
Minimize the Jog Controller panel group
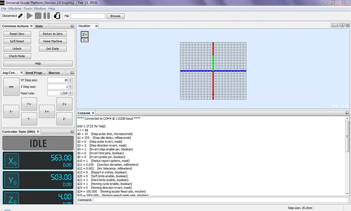click(x=72, y=73)
